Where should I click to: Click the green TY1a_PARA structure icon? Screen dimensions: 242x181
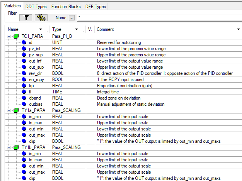(x=16, y=110)
